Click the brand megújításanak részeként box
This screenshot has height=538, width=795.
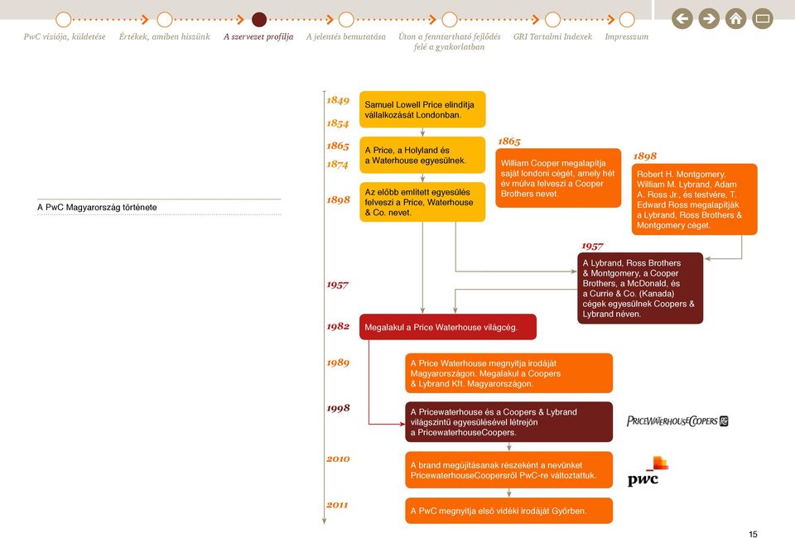pos(509,470)
